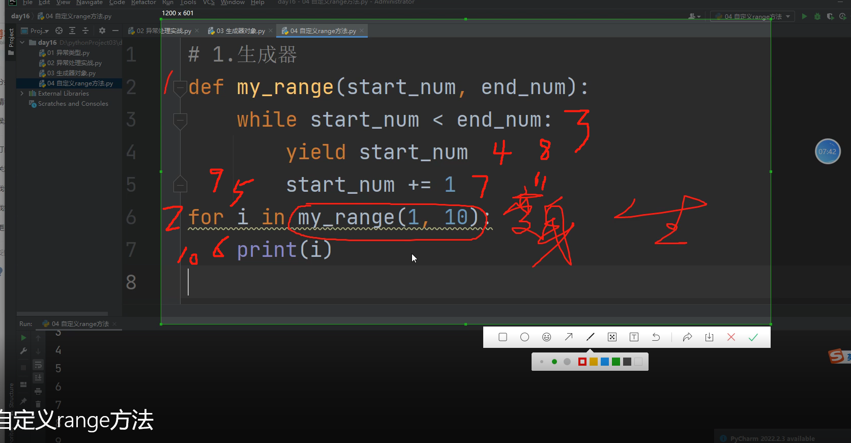Open Project panel gear settings
Image resolution: width=851 pixels, height=443 pixels.
[x=102, y=31]
